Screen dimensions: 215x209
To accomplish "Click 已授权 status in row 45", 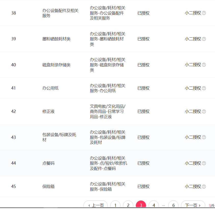I will coord(143,187).
